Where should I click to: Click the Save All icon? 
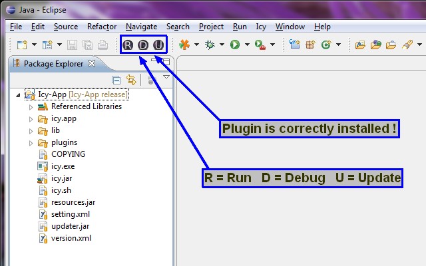pos(87,45)
